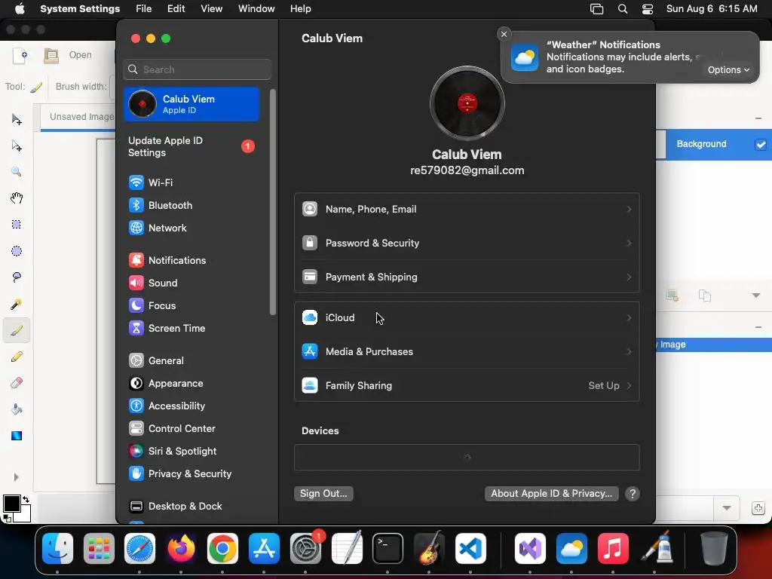Screen dimensions: 772x579
Task: Click About Apple ID & Privacy button
Action: (x=551, y=494)
